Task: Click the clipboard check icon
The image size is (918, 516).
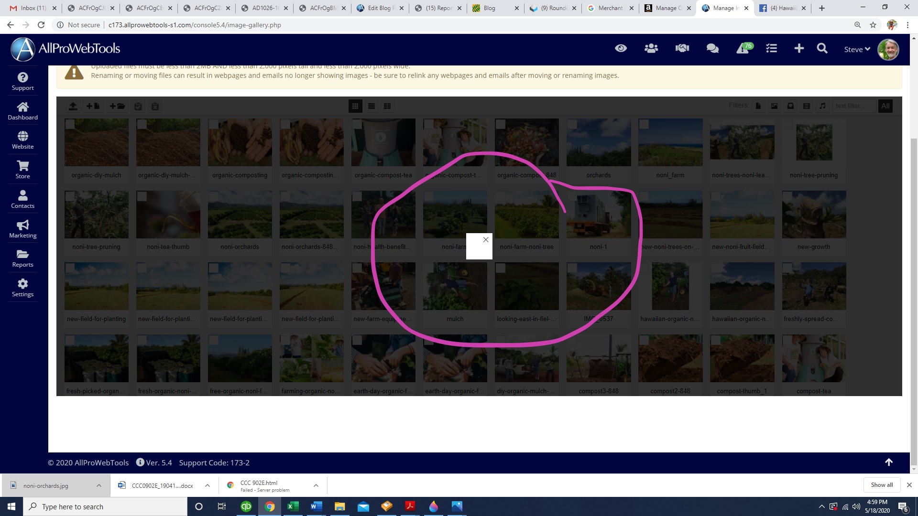Action: tap(138, 106)
